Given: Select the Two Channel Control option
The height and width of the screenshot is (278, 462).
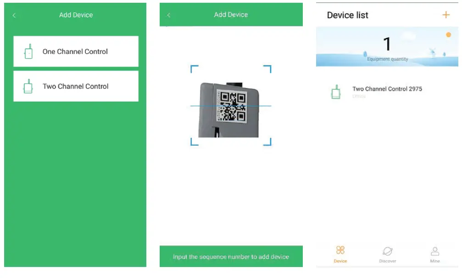Looking at the screenshot, I should click(76, 86).
